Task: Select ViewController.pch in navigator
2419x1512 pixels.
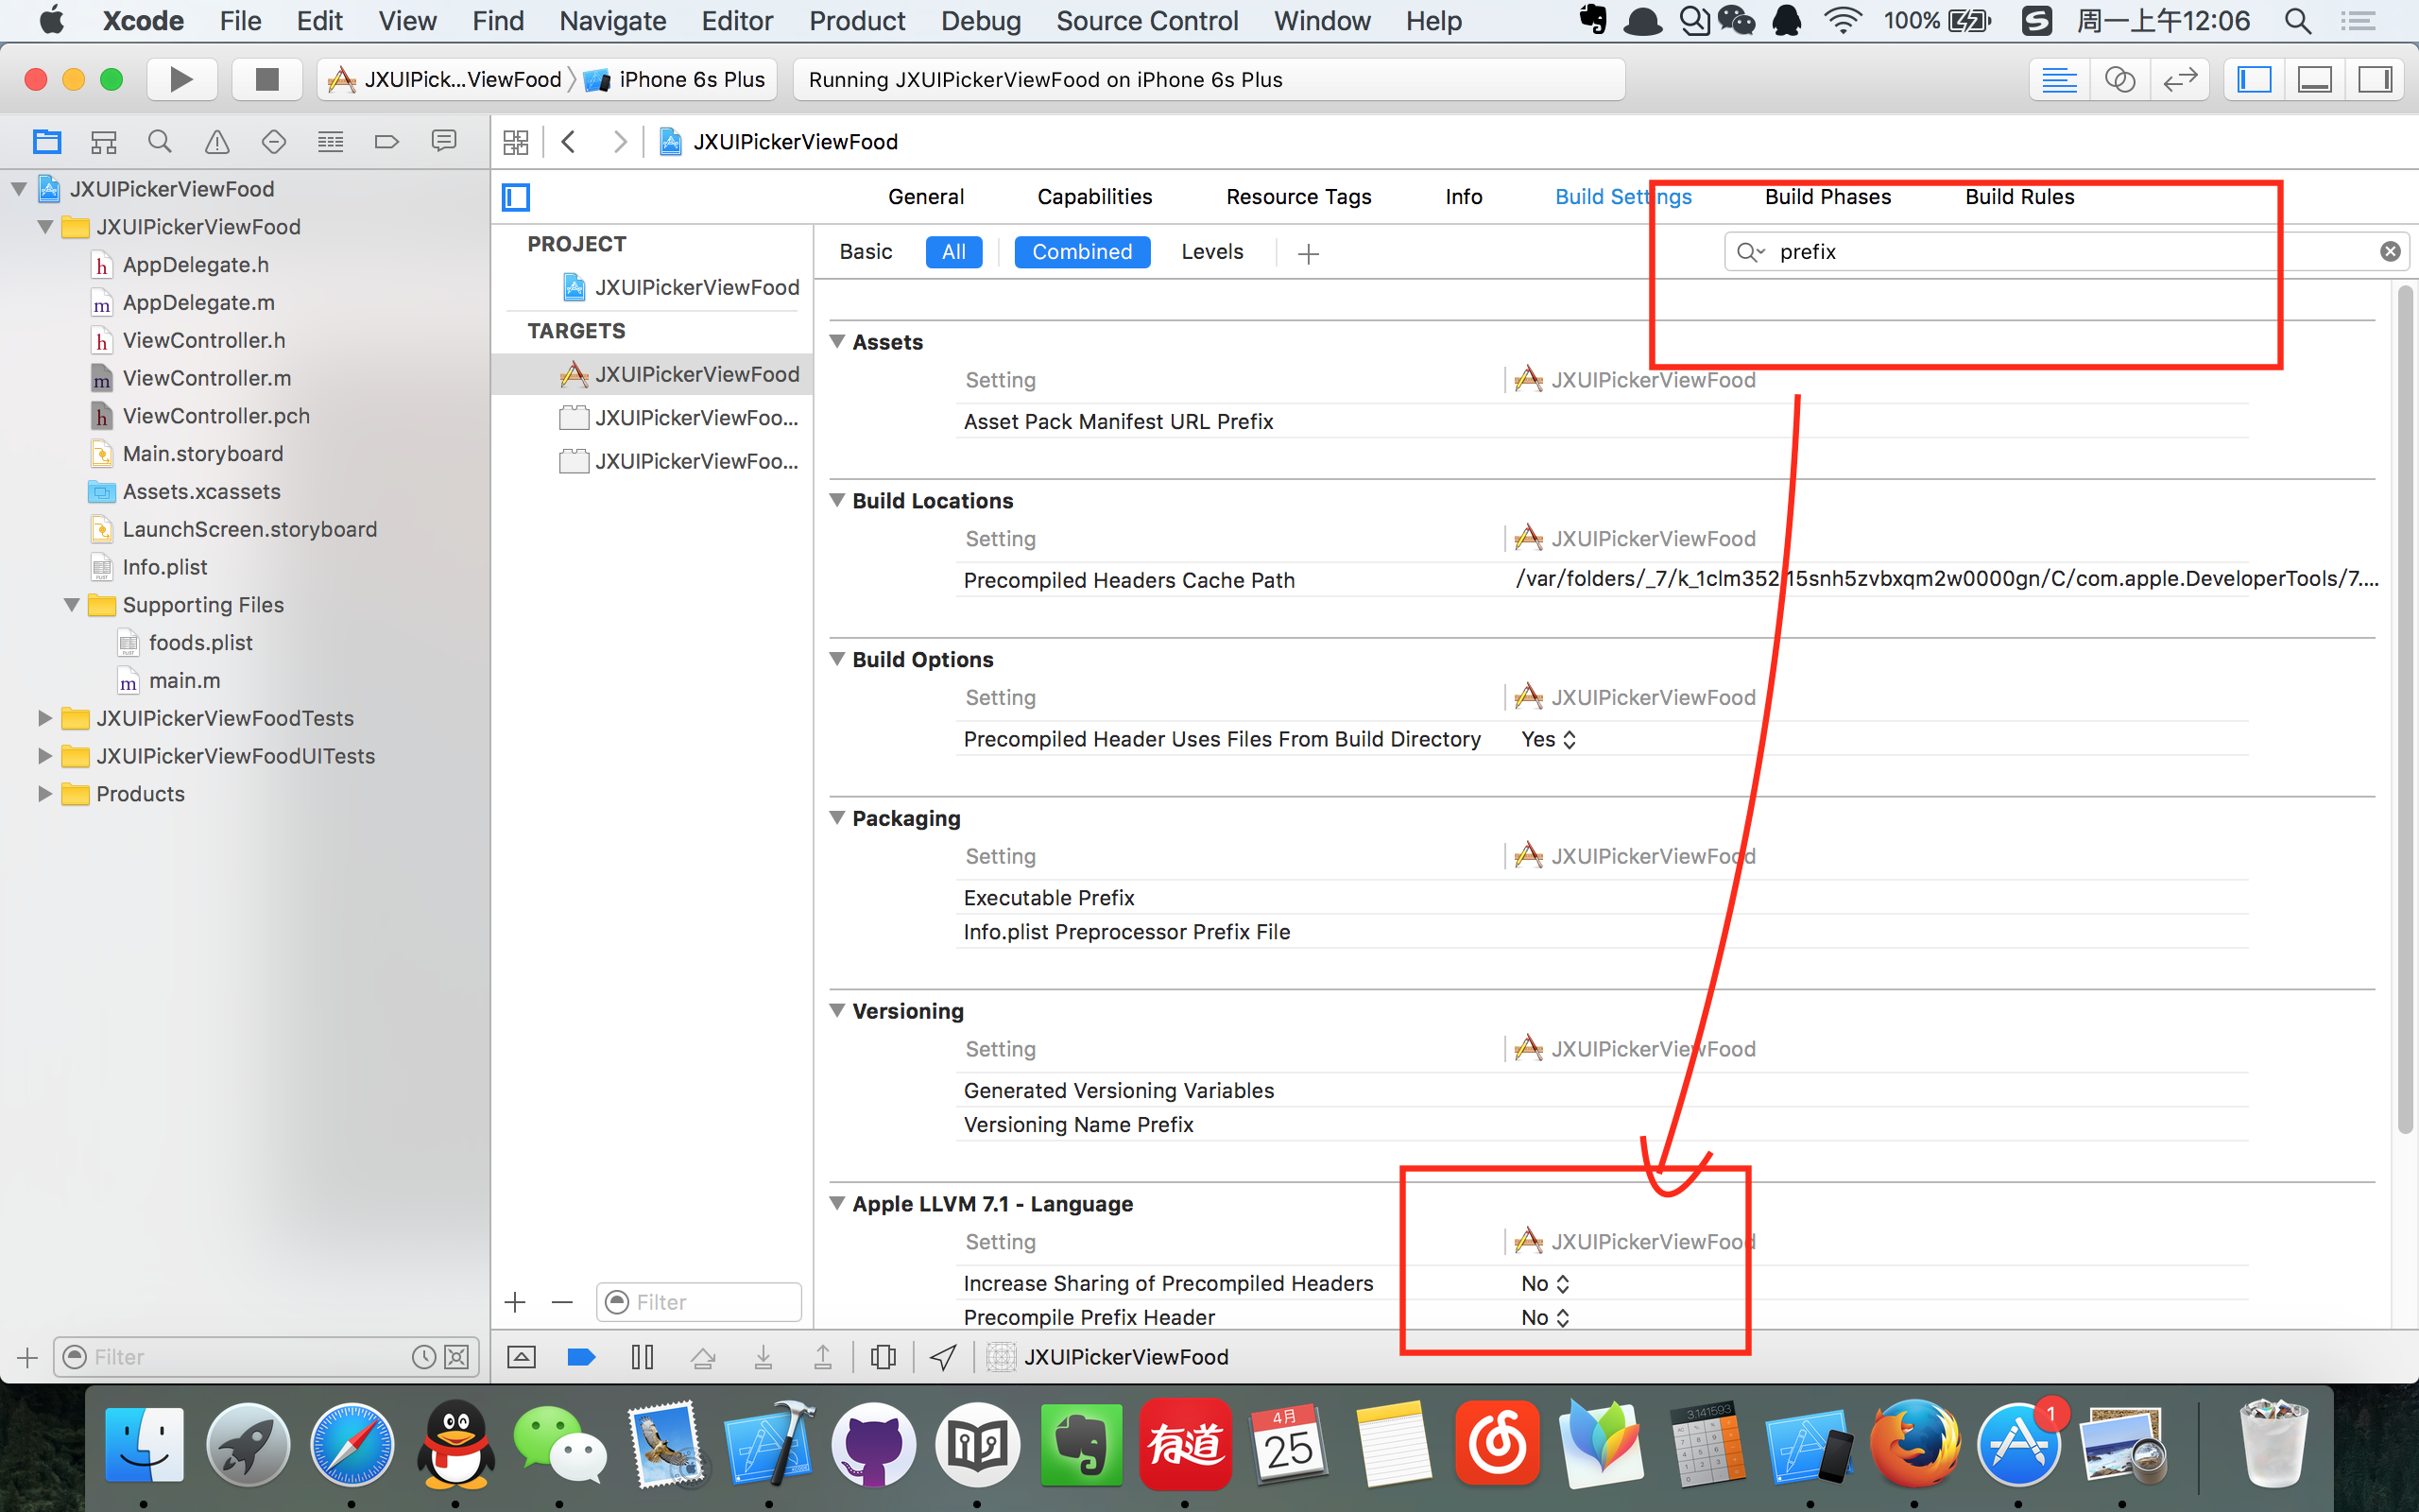Action: (x=215, y=416)
